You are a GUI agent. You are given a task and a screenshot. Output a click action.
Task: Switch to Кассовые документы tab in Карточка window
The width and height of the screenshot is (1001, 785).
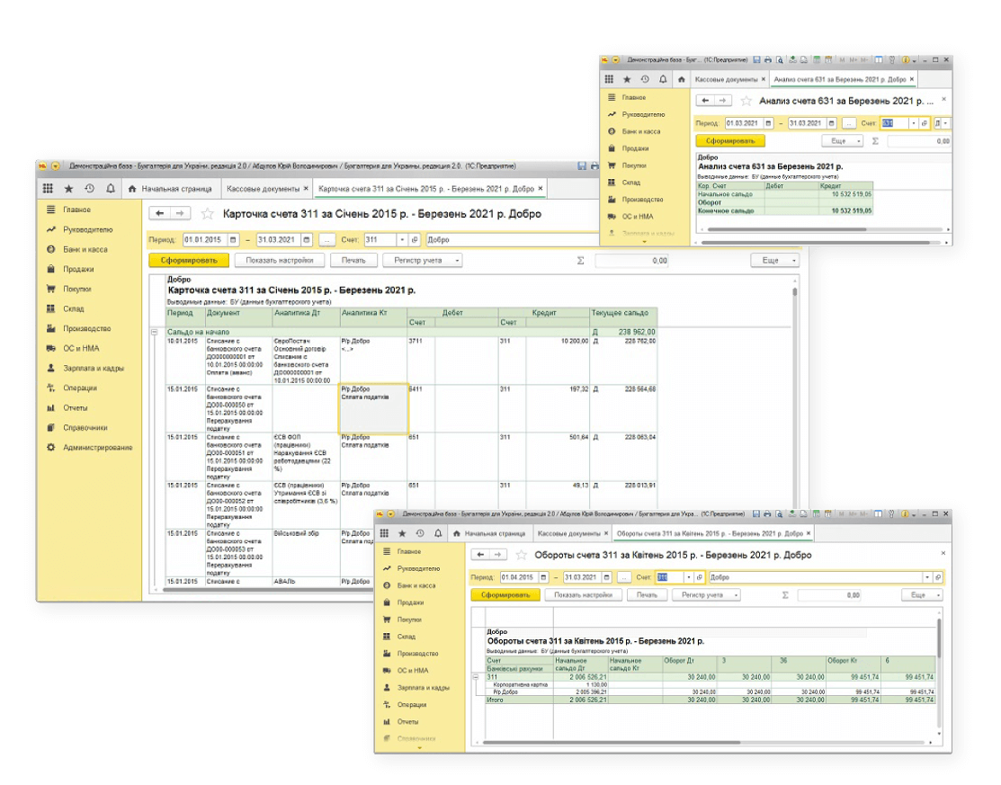262,189
